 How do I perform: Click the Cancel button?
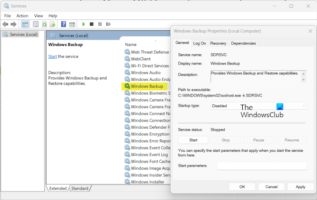pyautogui.click(x=271, y=187)
